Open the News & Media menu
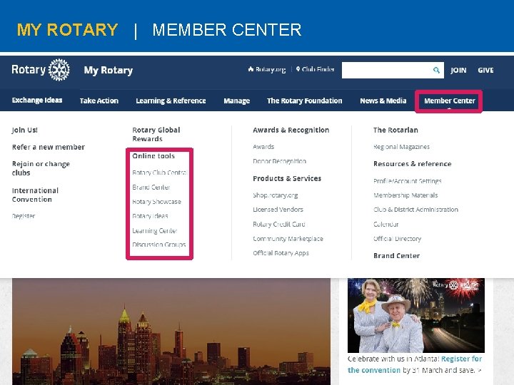 [383, 101]
